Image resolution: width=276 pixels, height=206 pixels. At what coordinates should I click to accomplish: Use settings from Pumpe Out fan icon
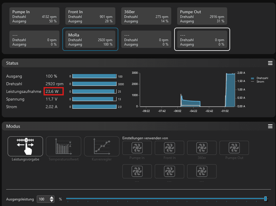point(234,148)
